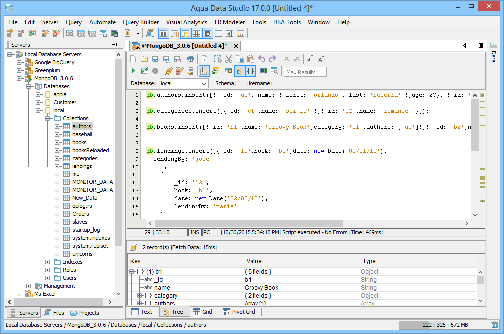Open the Query menu
Image resolution: width=504 pixels, height=334 pixels.
tap(74, 22)
